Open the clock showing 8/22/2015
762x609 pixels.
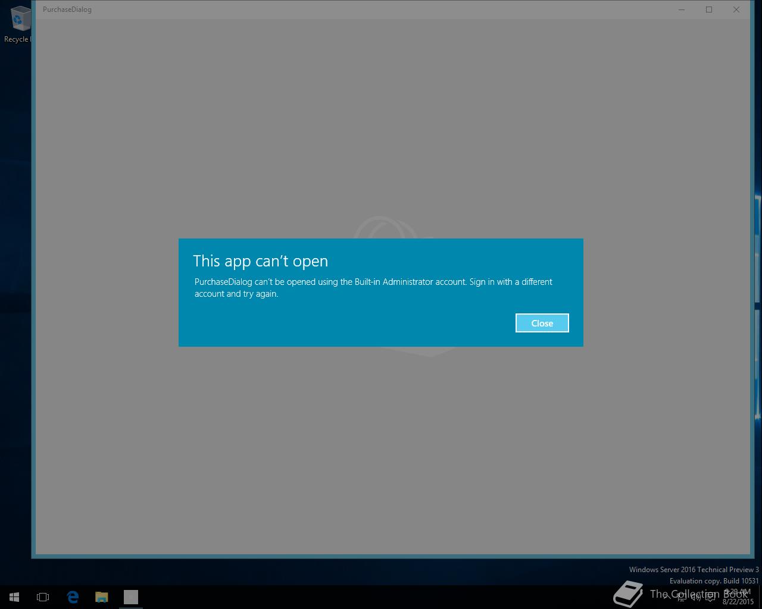point(738,597)
